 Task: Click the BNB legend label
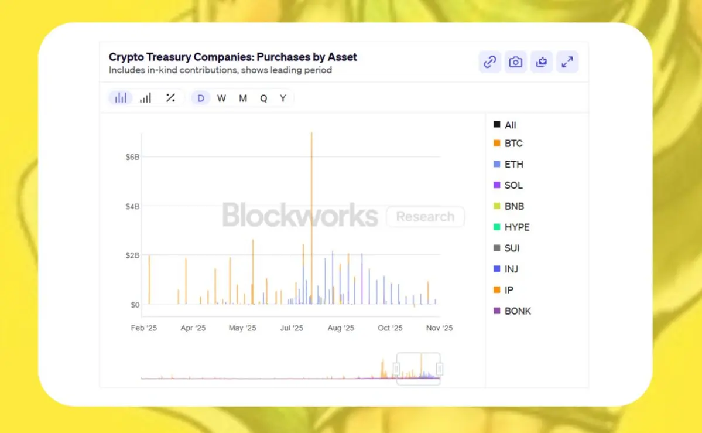[513, 206]
